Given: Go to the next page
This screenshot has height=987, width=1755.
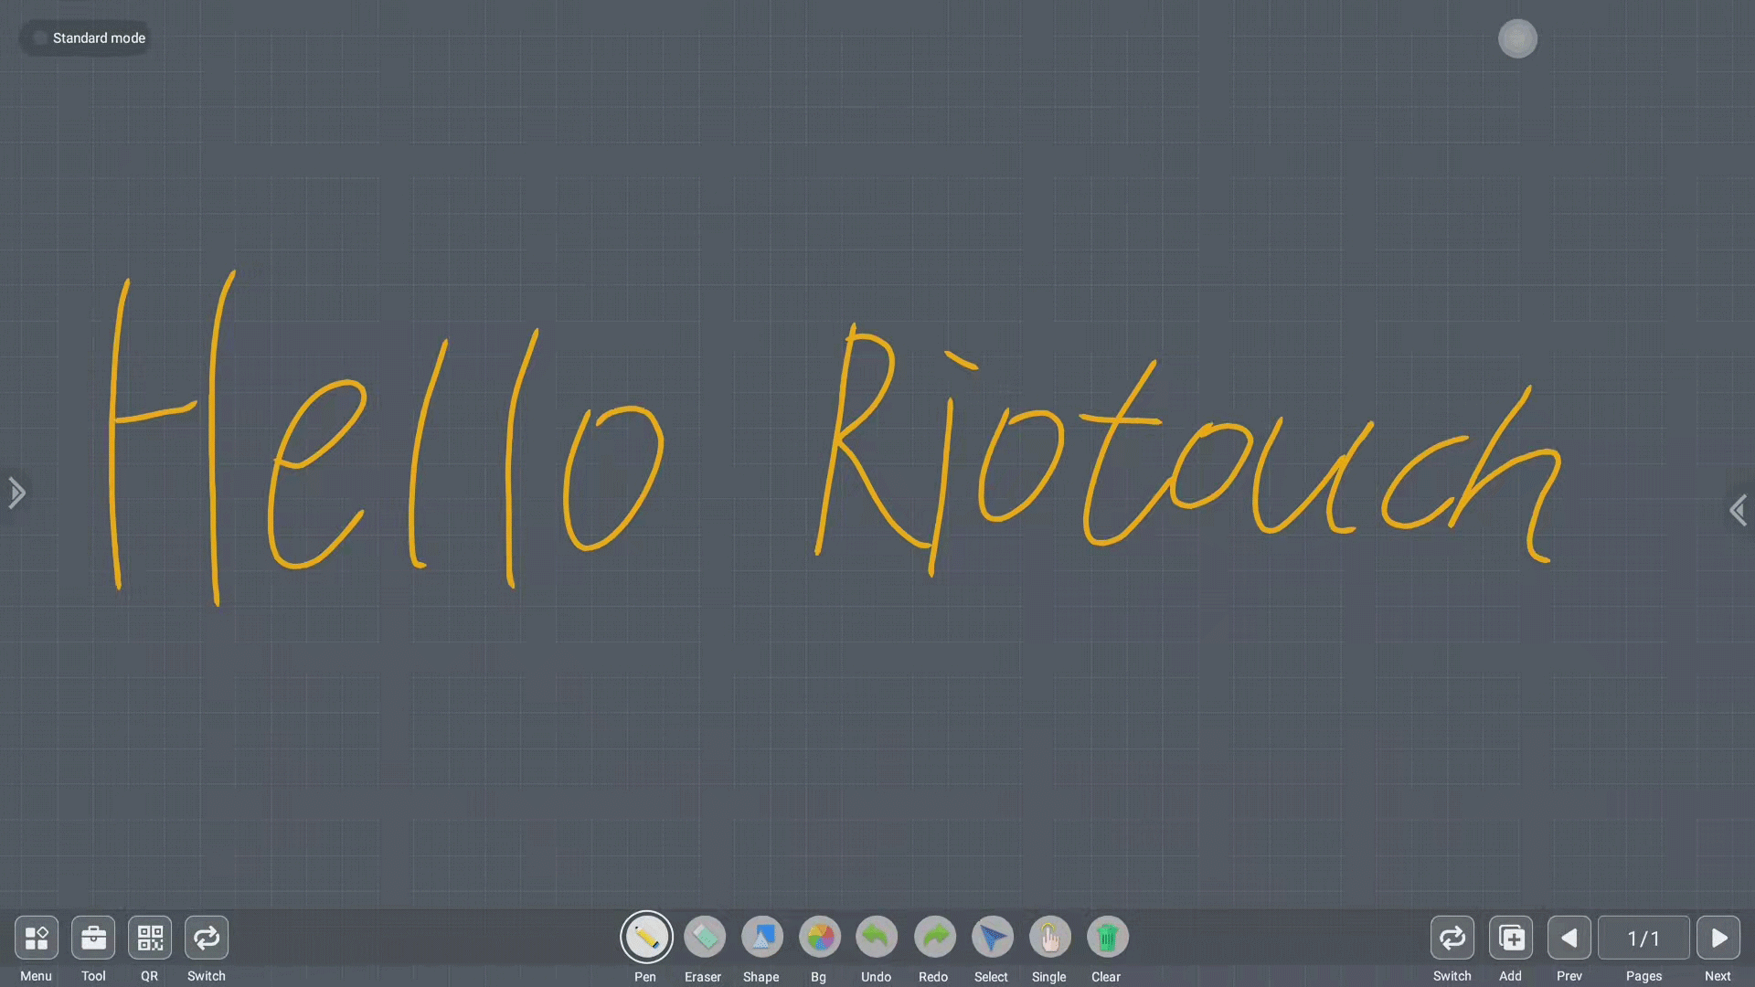Looking at the screenshot, I should click(x=1718, y=938).
